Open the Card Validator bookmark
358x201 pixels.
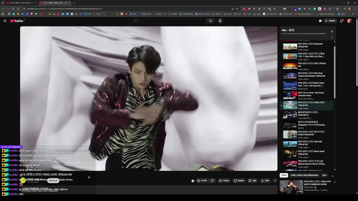point(186,14)
